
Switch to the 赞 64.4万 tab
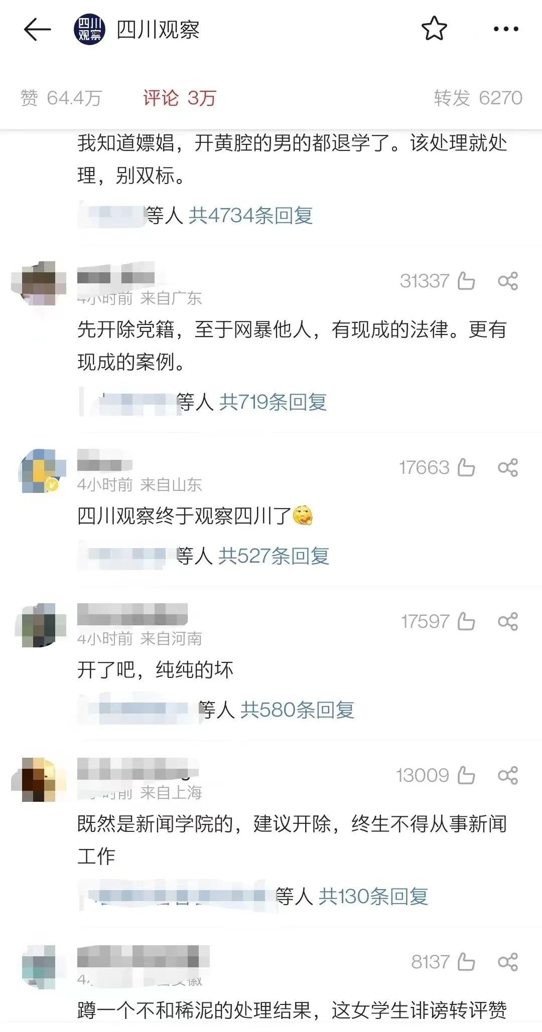[x=61, y=98]
